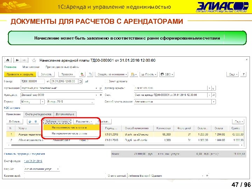Open Реквизиты продавца и покупателя link

tap(24, 154)
